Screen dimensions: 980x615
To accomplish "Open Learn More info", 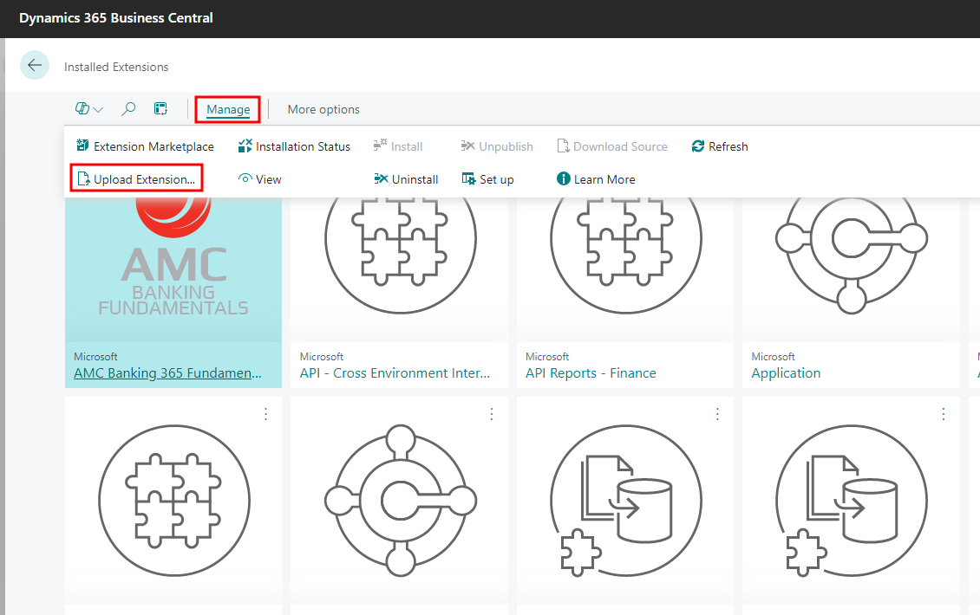I will [x=597, y=179].
